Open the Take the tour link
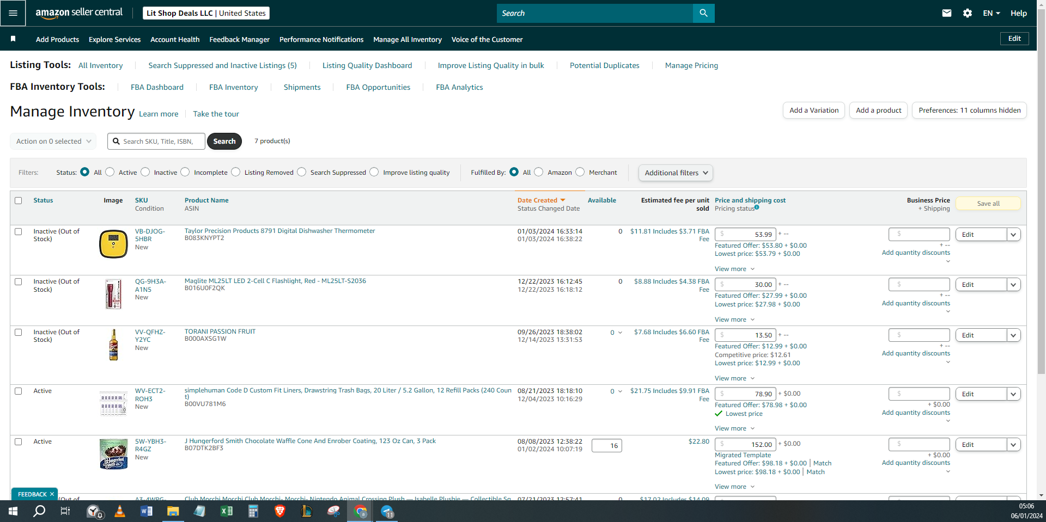The width and height of the screenshot is (1046, 522). pos(216,114)
